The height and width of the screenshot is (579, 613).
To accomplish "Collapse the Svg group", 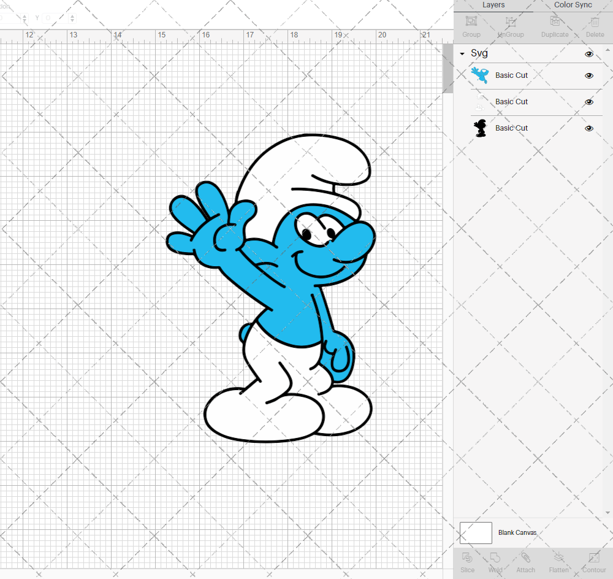I will pyautogui.click(x=462, y=53).
